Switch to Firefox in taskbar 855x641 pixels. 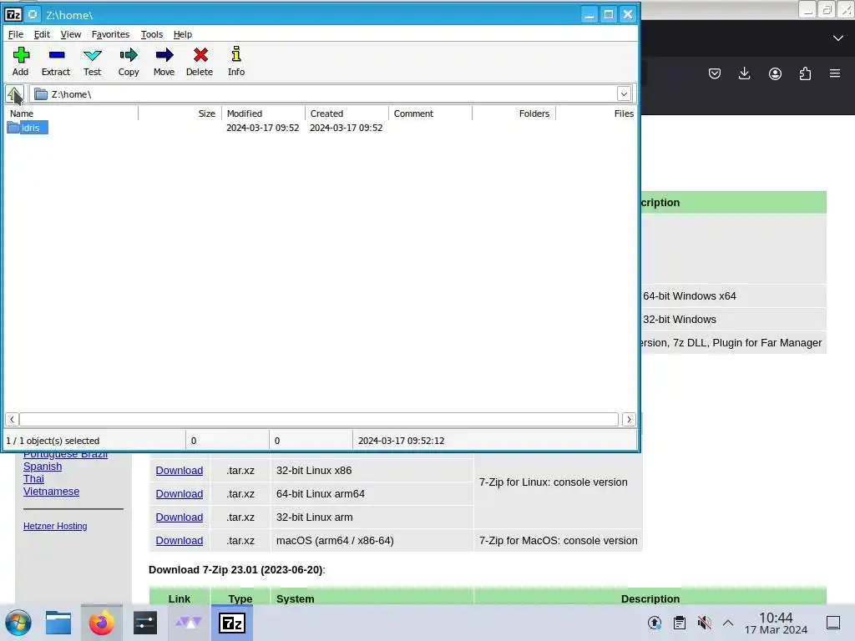tap(101, 623)
